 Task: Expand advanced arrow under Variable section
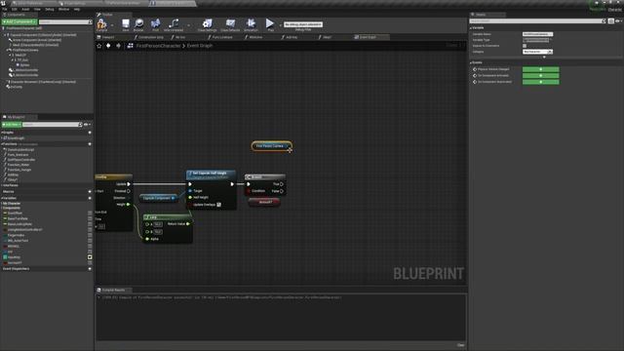544,58
